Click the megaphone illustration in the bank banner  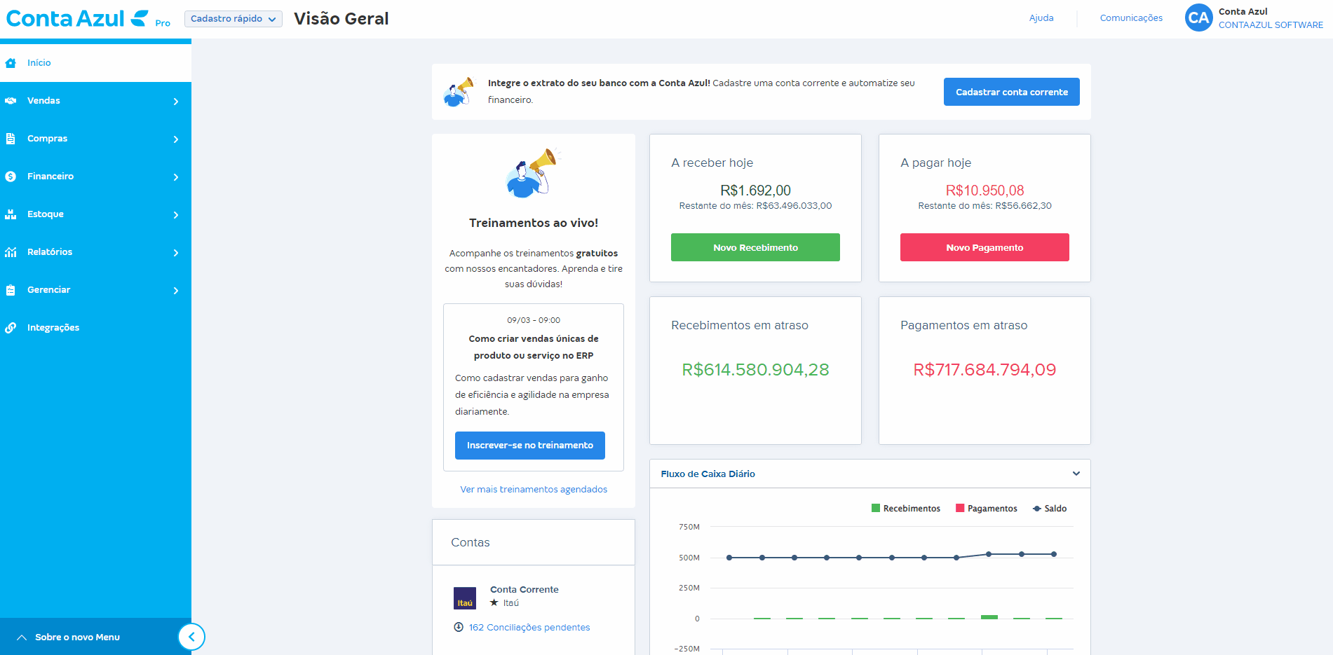tap(459, 92)
